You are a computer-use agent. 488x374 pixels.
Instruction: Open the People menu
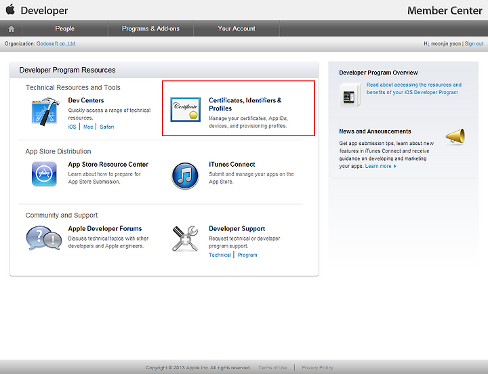coord(65,28)
